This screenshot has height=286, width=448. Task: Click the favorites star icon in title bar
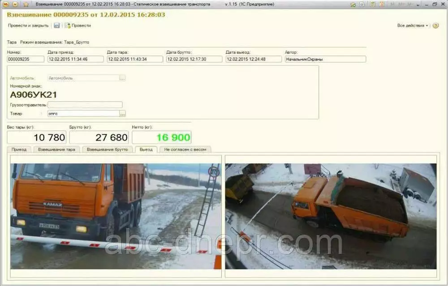[26, 4]
